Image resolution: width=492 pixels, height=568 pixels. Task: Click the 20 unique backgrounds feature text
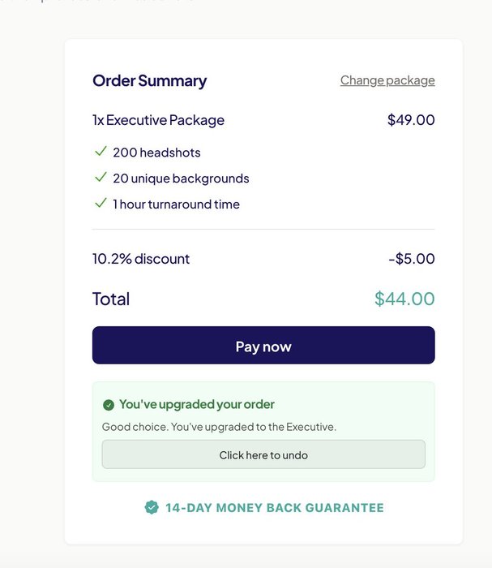(x=181, y=179)
